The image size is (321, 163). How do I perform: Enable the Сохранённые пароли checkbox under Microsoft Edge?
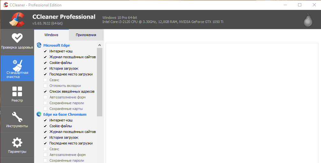coord(45,103)
